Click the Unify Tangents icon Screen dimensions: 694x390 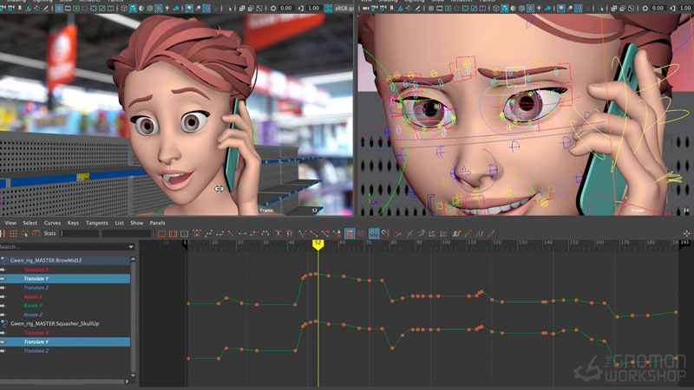[314, 233]
